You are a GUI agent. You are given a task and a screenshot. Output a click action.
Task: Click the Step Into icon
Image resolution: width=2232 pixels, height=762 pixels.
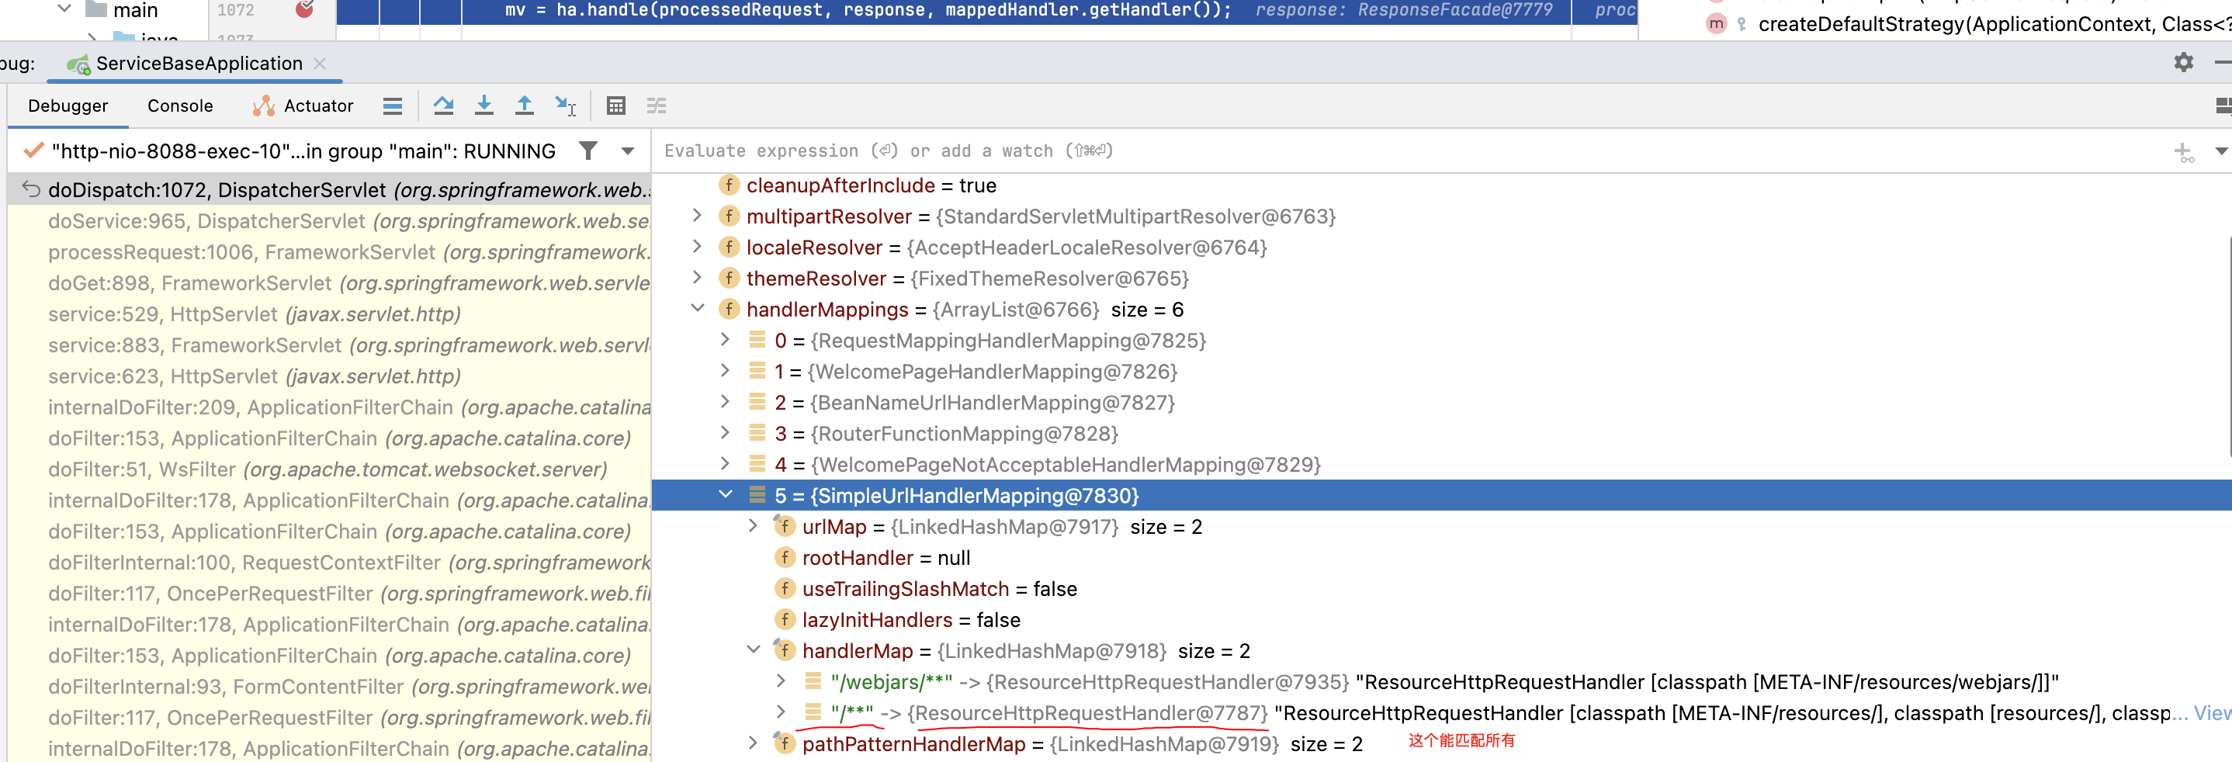[x=484, y=106]
